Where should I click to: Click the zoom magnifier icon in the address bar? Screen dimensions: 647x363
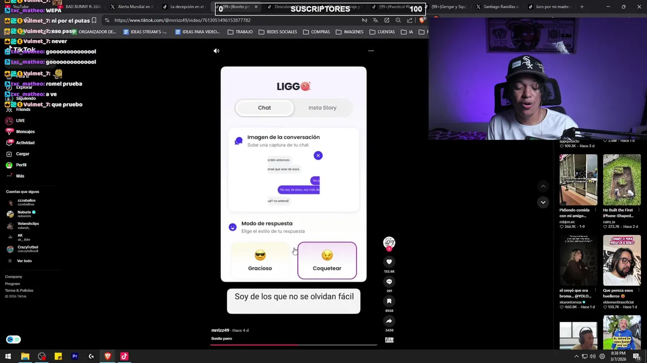398,20
